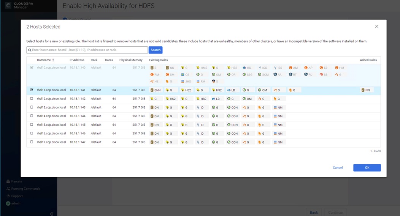Click the Back button in the wizard

click(314, 213)
